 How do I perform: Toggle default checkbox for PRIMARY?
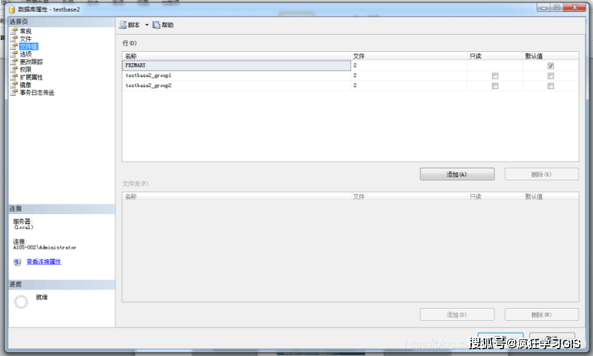[550, 66]
